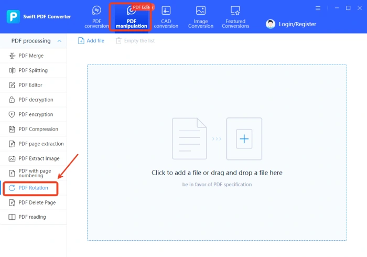
Task: Select PDF reading in sidebar
Action: 34,217
